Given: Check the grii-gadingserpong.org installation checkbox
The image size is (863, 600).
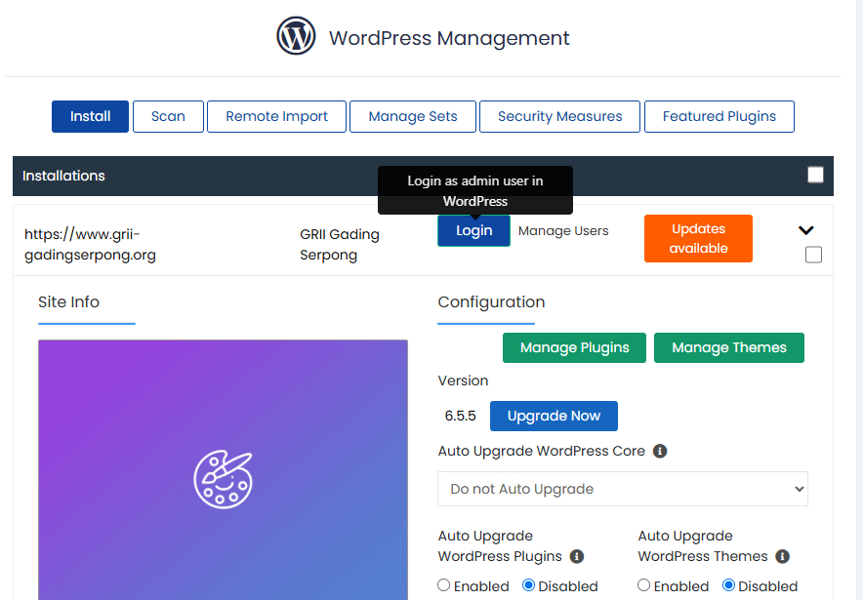Looking at the screenshot, I should tap(813, 255).
